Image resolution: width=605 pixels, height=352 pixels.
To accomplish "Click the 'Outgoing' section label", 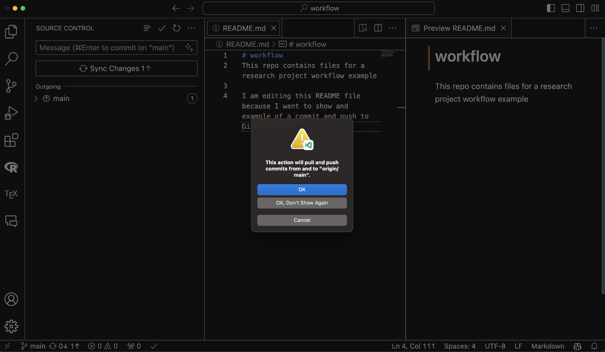I will tap(48, 87).
